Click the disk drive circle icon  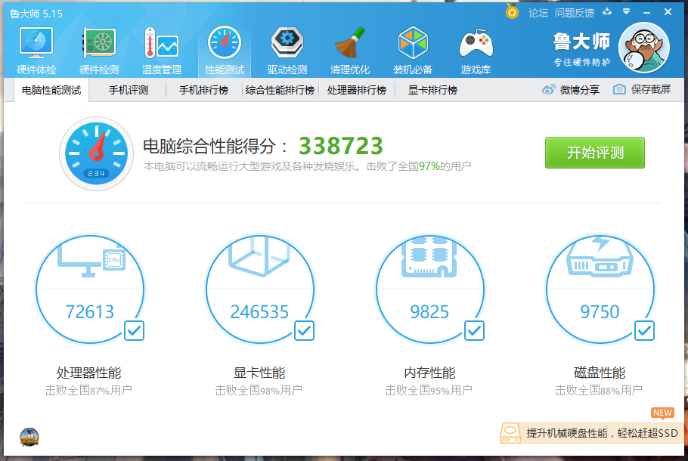point(600,258)
